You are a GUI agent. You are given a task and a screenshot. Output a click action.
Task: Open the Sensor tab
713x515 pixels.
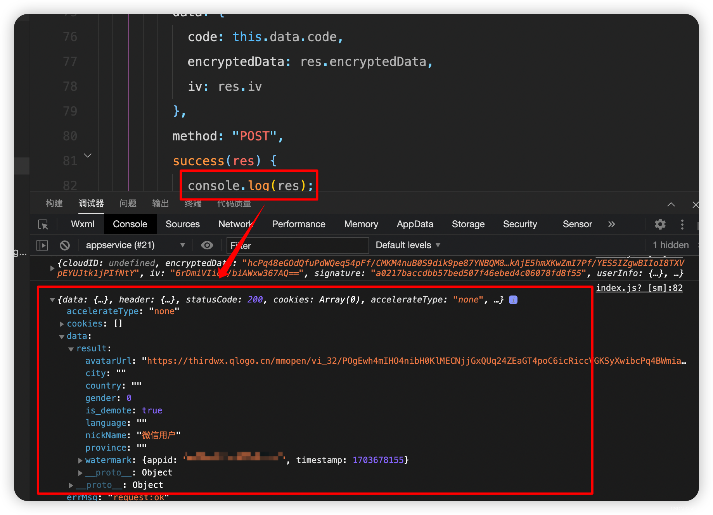577,224
